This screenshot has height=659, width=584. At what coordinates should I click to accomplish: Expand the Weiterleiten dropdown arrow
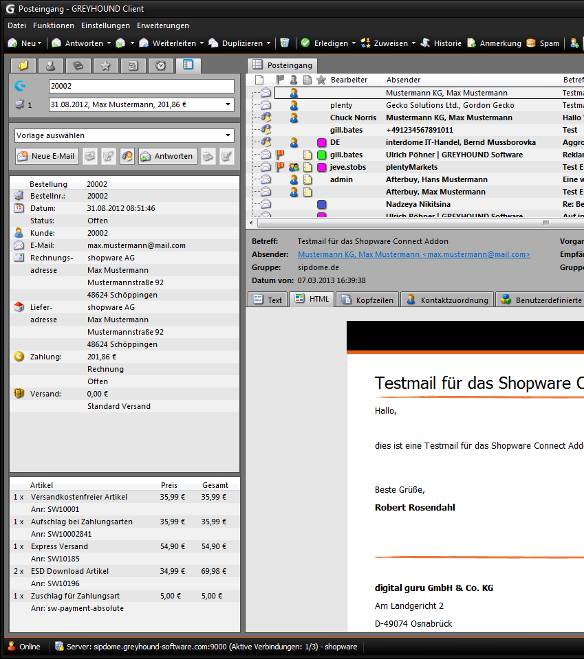coord(202,43)
